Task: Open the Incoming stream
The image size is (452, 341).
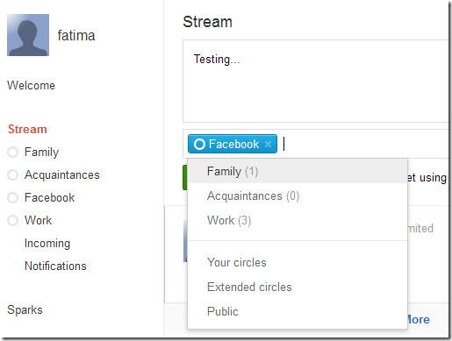Action: coord(47,244)
